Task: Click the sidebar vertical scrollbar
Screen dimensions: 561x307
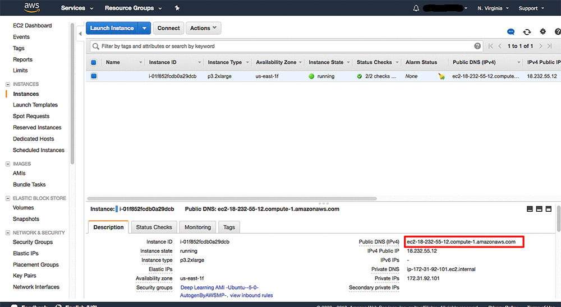Action: (x=72, y=94)
